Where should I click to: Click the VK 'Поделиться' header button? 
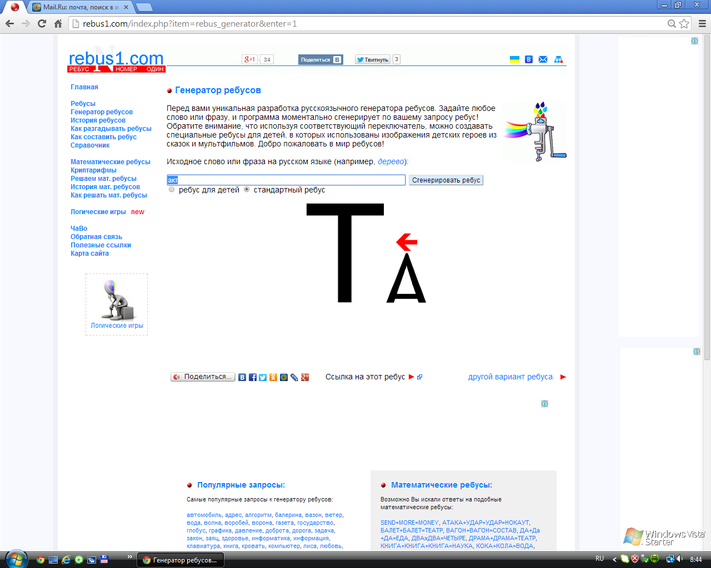tap(321, 59)
